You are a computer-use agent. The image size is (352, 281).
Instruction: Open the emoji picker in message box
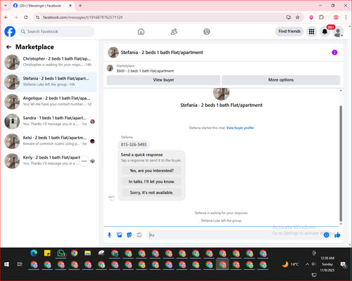coord(326,235)
